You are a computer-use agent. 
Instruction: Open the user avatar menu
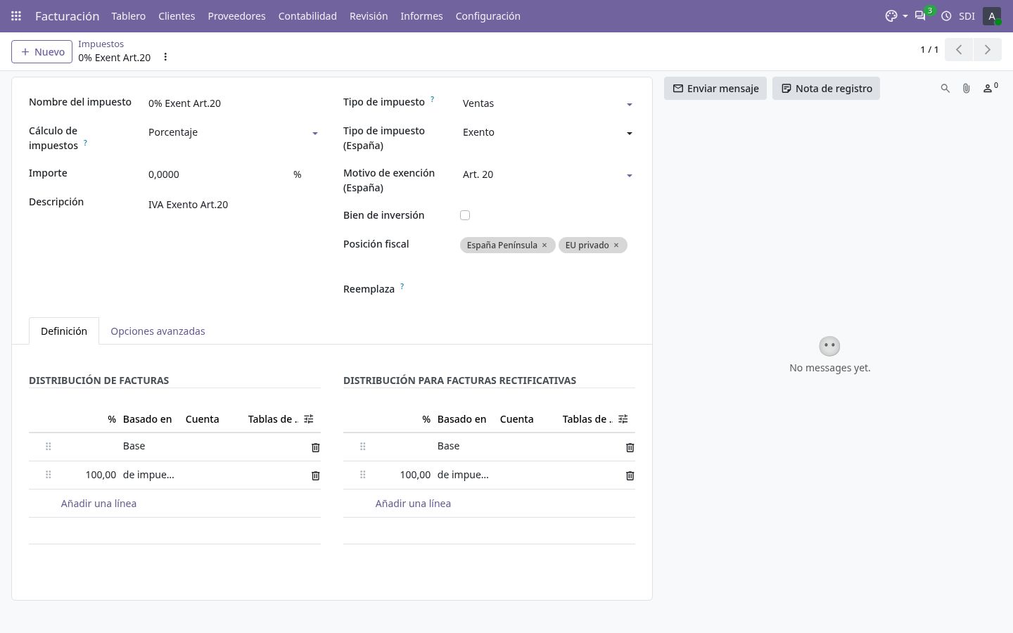(x=992, y=15)
